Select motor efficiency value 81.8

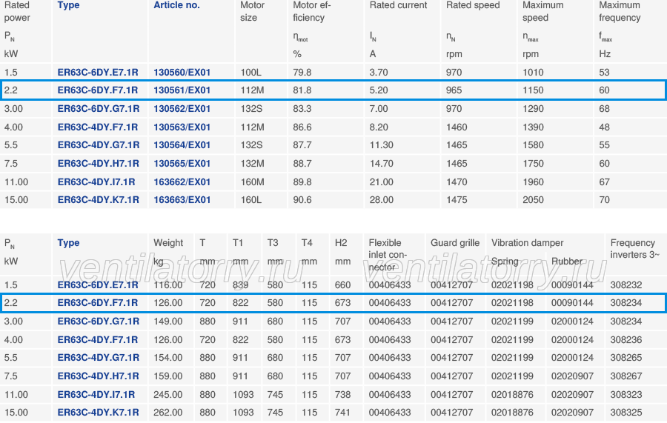pyautogui.click(x=302, y=90)
